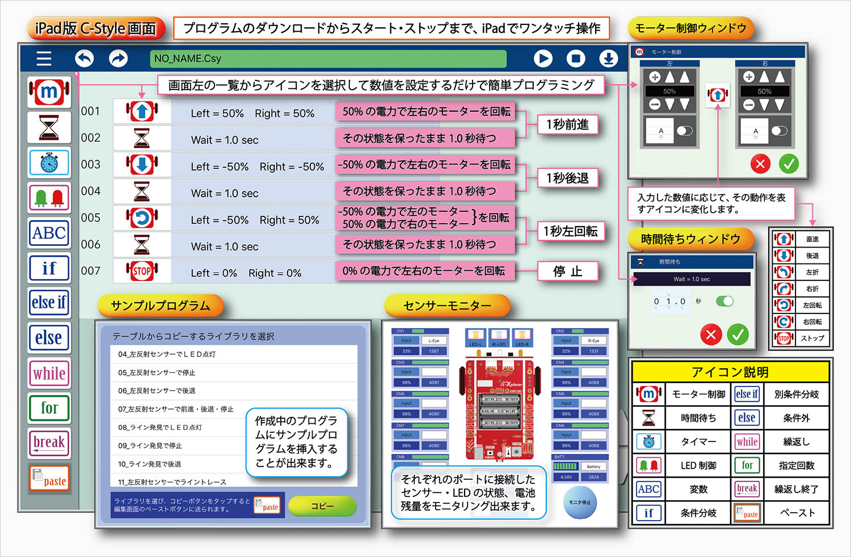Image resolution: width=851 pixels, height=557 pixels.
Task: Select the motor control icon in left sidebar
Action: click(x=49, y=92)
